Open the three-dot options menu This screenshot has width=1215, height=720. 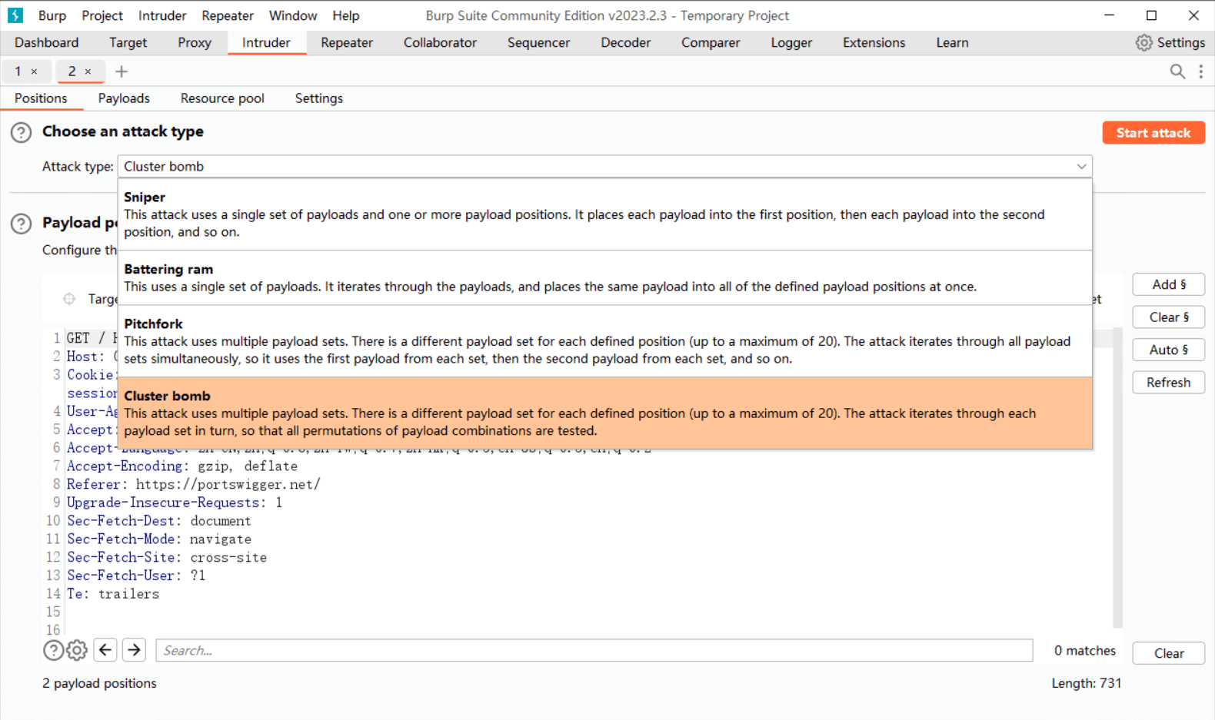[1200, 71]
